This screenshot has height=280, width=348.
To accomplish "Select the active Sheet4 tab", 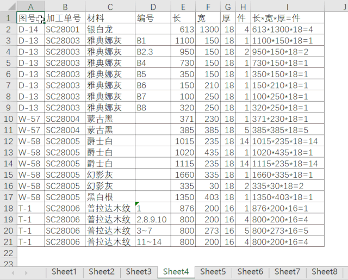I will pyautogui.click(x=176, y=271).
